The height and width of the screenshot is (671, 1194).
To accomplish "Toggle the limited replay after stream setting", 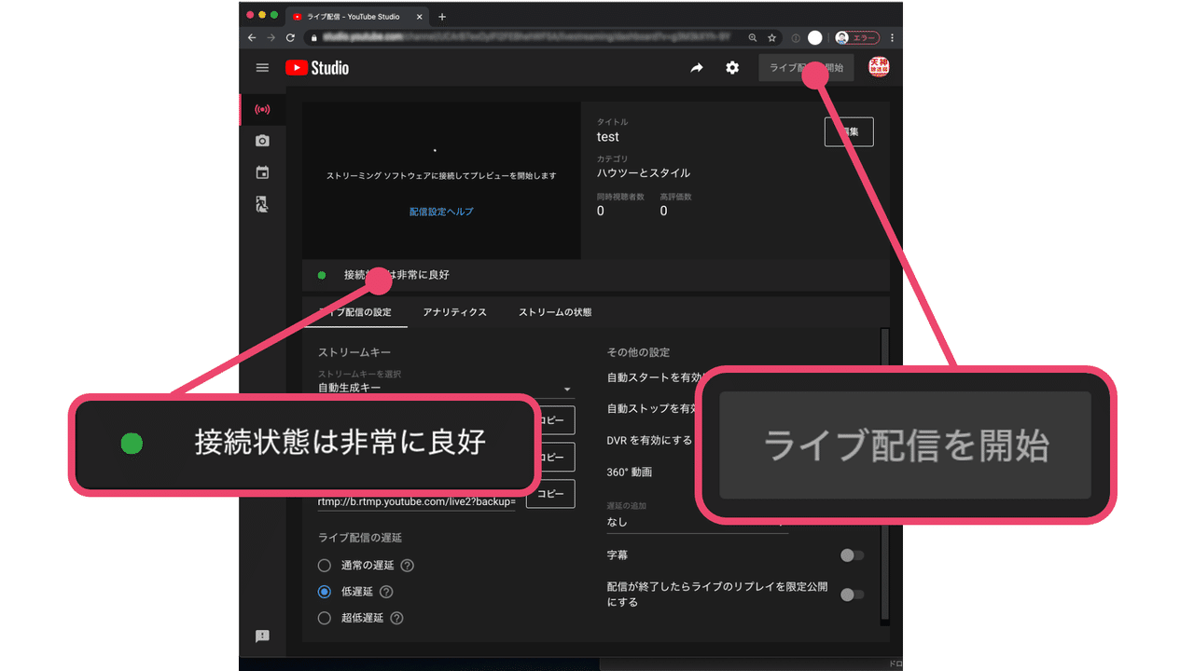I will [851, 593].
